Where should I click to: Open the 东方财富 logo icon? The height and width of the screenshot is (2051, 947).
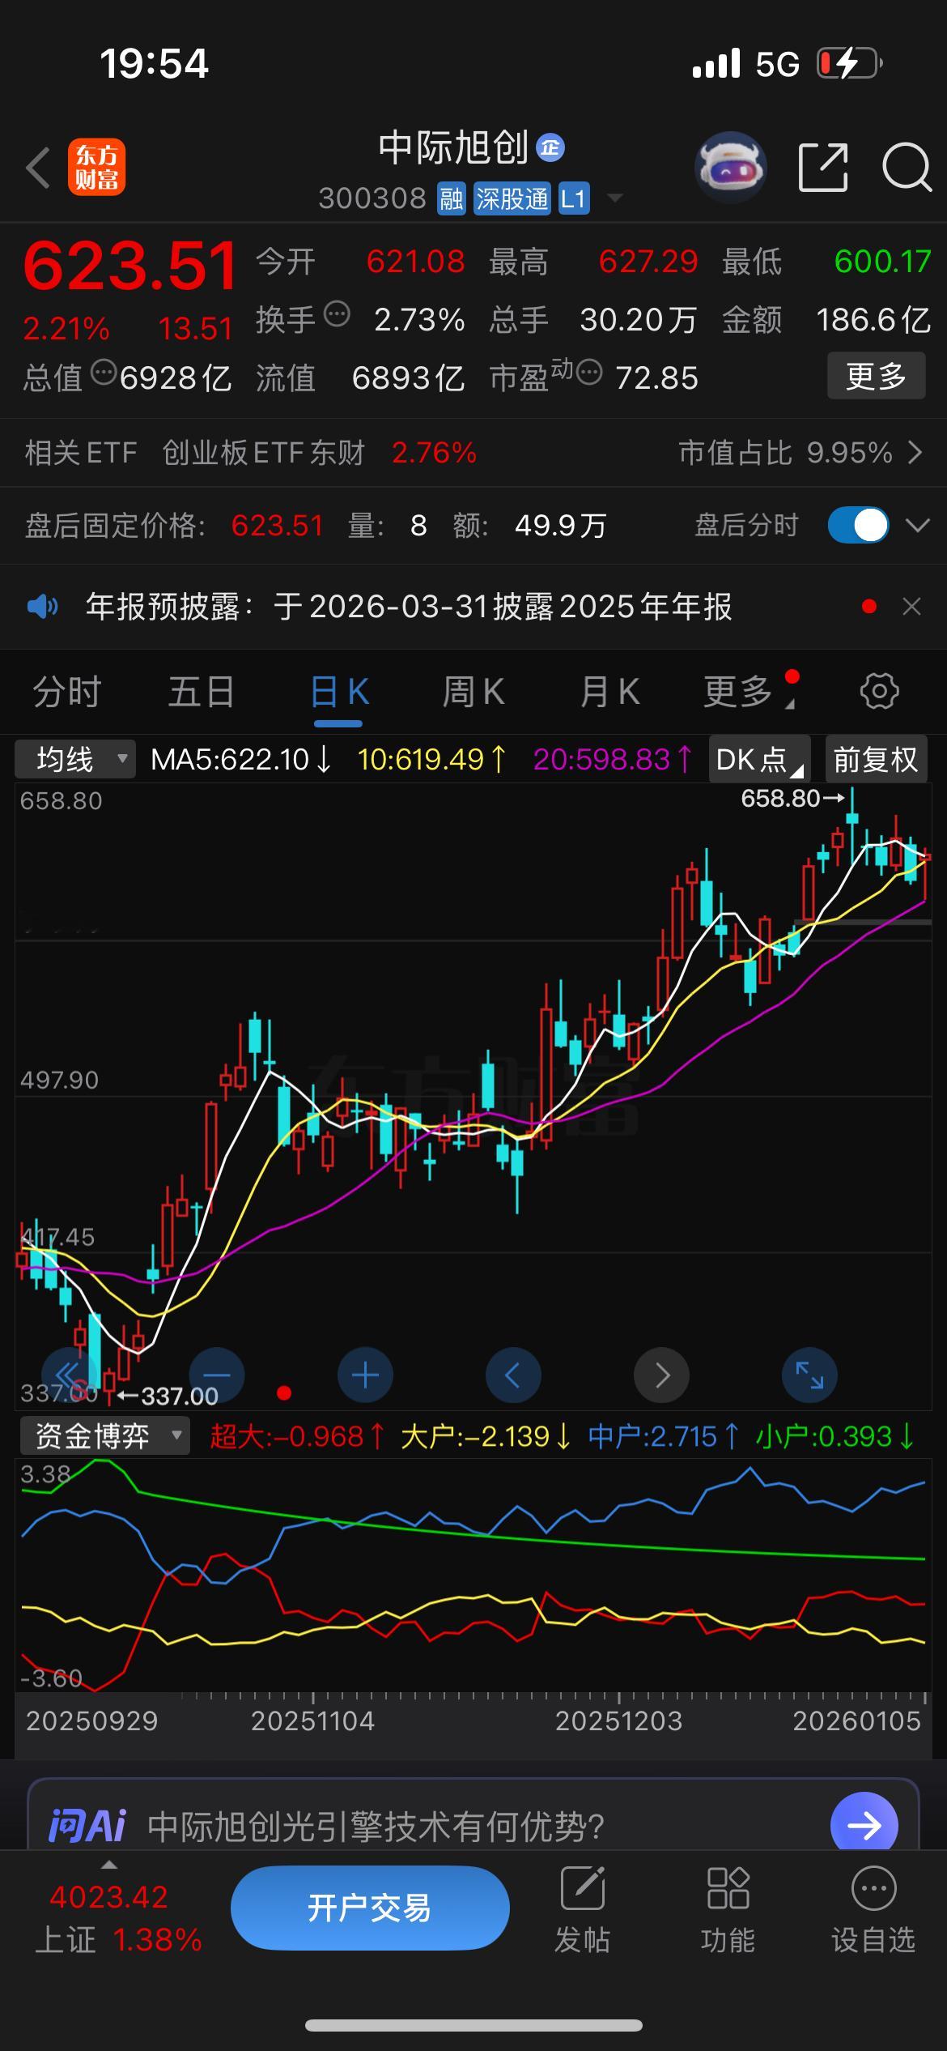[x=96, y=168]
